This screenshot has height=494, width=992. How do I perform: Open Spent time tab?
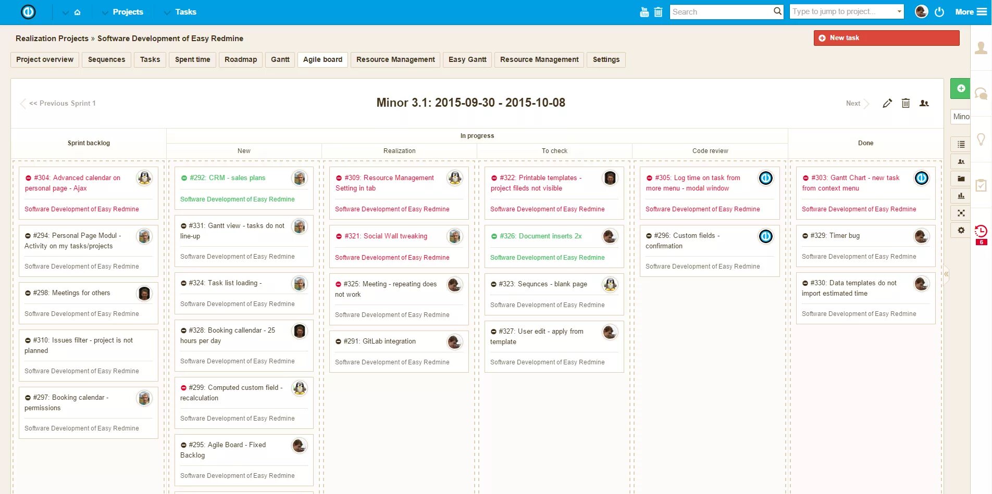pyautogui.click(x=193, y=59)
